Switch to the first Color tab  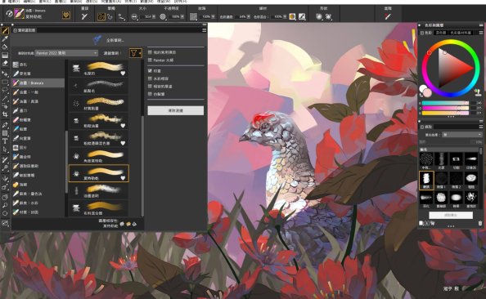tap(426, 33)
